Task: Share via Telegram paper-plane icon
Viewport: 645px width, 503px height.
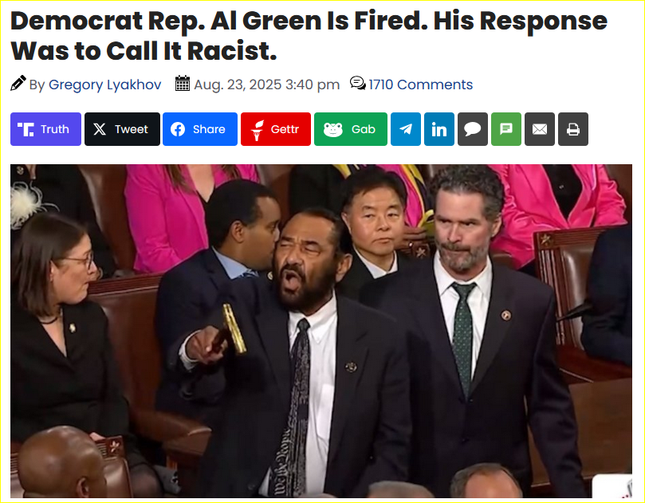Action: click(x=406, y=129)
